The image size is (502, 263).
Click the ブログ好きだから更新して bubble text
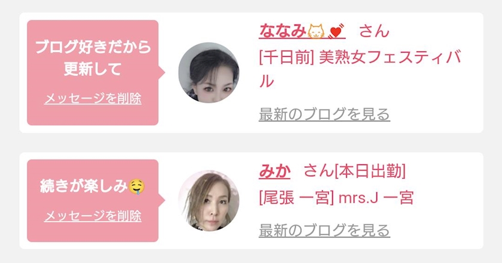click(x=93, y=58)
